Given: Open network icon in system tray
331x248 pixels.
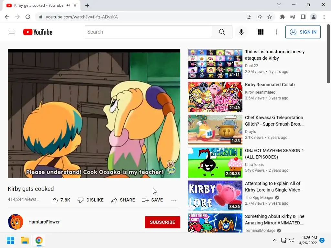Looking at the screenshot, I should 283,240.
